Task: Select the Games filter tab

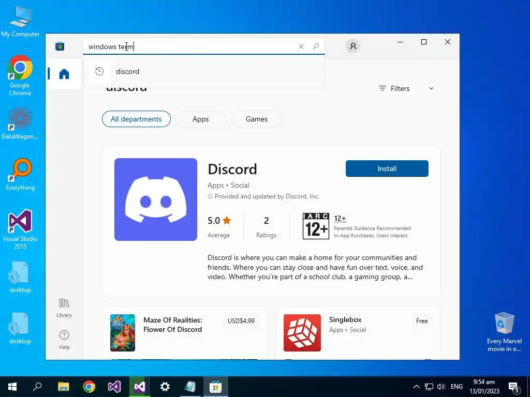Action: [x=257, y=119]
